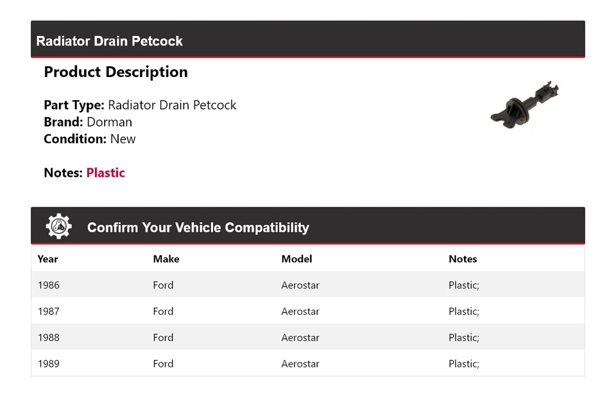The width and height of the screenshot is (616, 397).
Task: Click the Notes column header
Action: [x=463, y=259]
